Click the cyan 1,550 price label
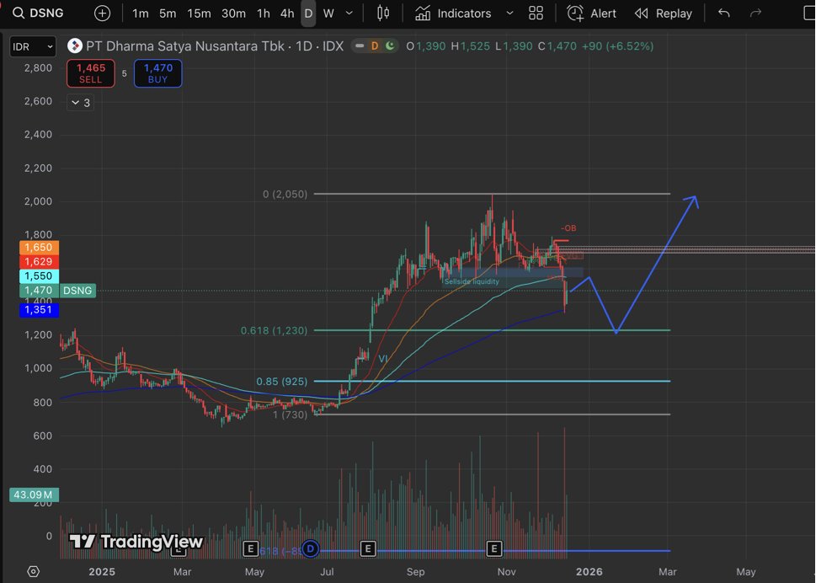The image size is (816, 583). click(x=39, y=275)
